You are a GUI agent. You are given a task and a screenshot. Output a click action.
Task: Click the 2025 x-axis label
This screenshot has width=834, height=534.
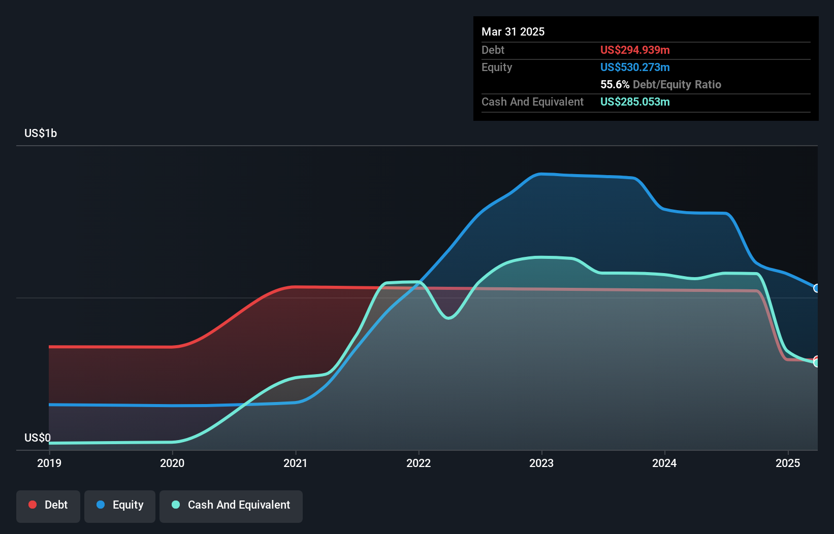click(788, 463)
